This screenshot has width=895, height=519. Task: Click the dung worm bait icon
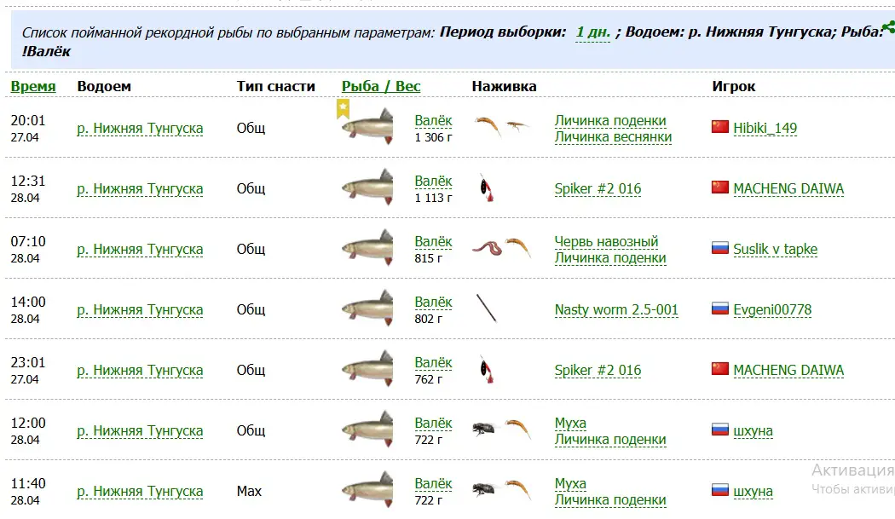click(487, 248)
